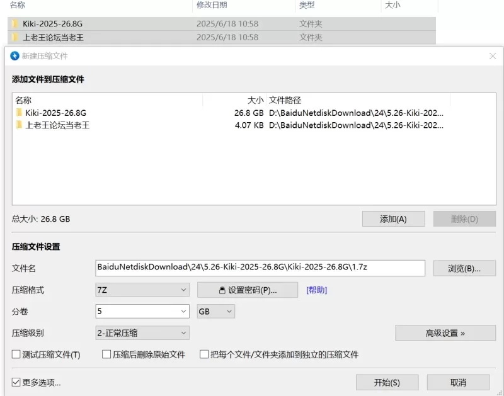Image resolution: width=504 pixels, height=396 pixels.
Task: Open the 压缩级别 2-正常压缩 dropdown
Action: coord(142,333)
